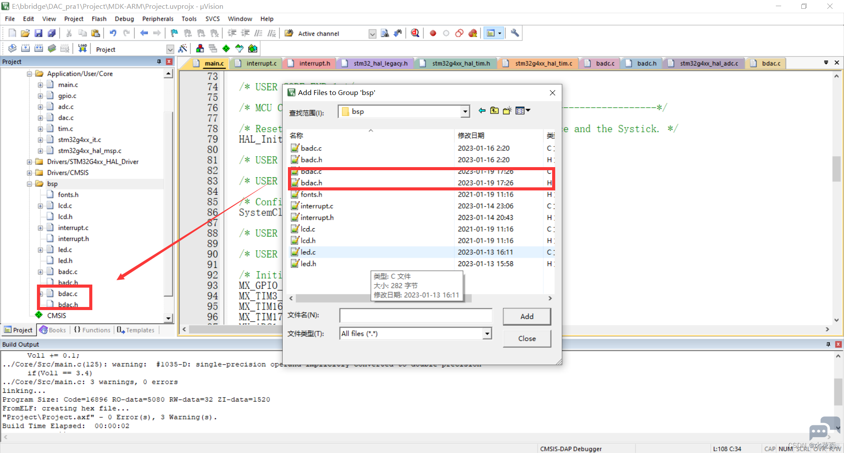Open the dialog's View Menu dropdown icon
844x453 pixels.
pos(523,111)
